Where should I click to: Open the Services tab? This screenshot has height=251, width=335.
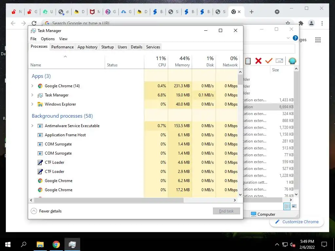point(153,47)
